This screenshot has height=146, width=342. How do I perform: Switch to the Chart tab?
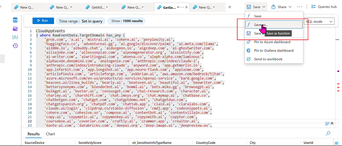click(50, 134)
